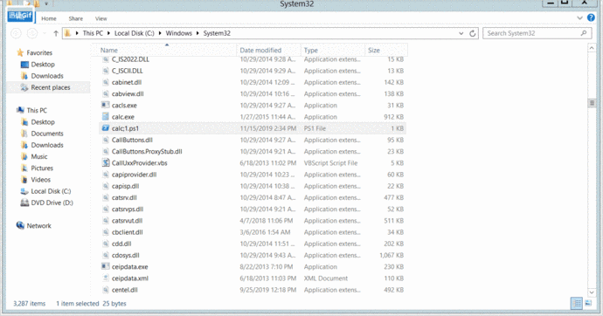
Task: Click the Music folder icon
Action: coord(24,156)
